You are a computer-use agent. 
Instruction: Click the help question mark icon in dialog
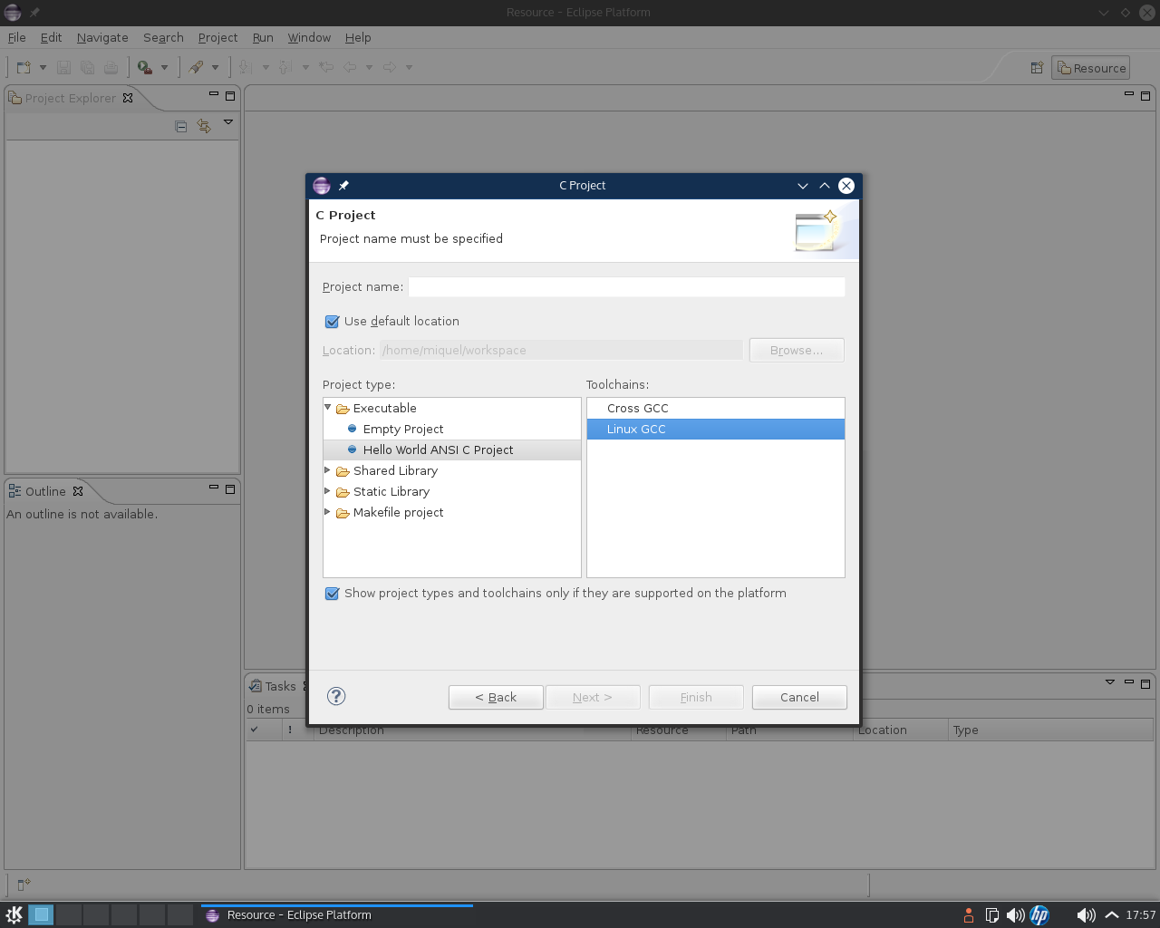tap(336, 696)
